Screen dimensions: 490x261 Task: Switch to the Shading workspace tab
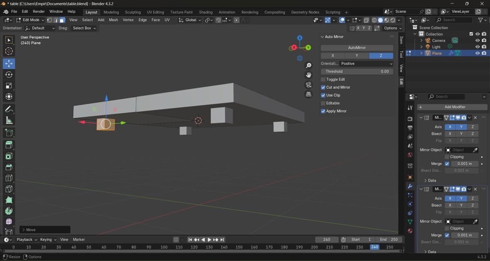pyautogui.click(x=206, y=12)
